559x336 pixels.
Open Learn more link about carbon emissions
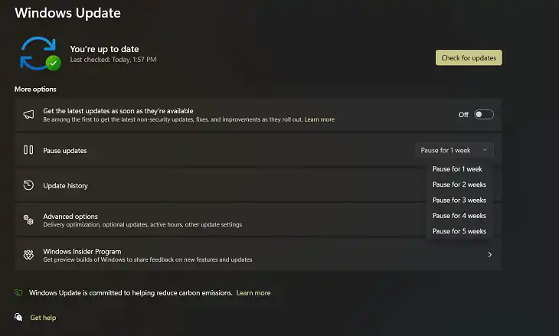tap(253, 293)
